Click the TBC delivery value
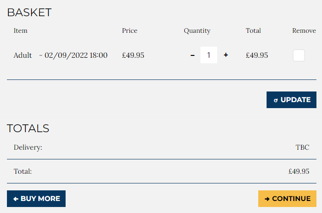 click(x=302, y=147)
